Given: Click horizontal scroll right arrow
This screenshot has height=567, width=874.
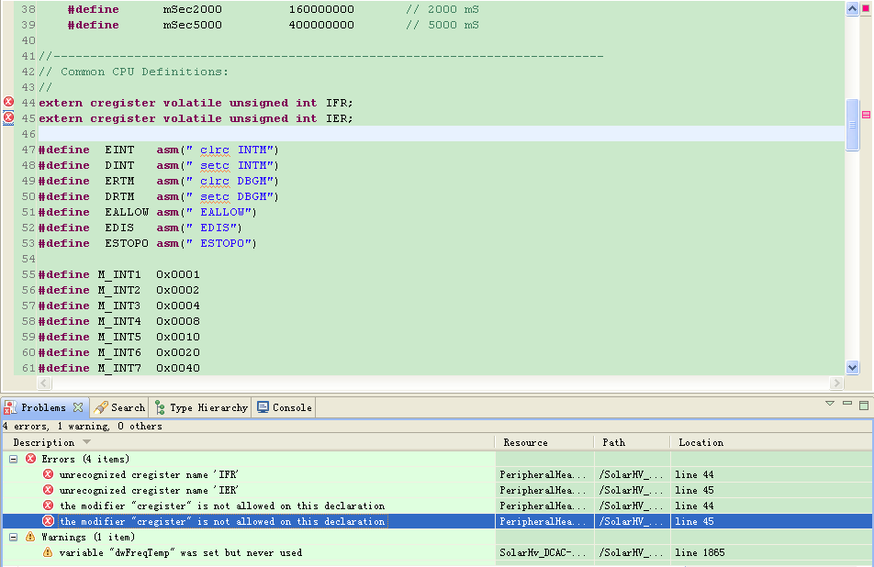Looking at the screenshot, I should pos(836,383).
